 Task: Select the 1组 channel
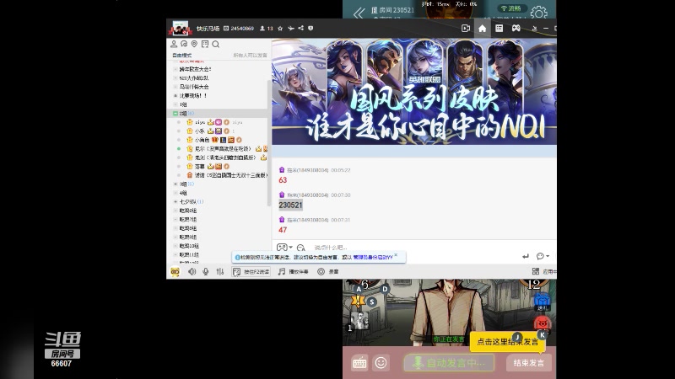(x=183, y=104)
